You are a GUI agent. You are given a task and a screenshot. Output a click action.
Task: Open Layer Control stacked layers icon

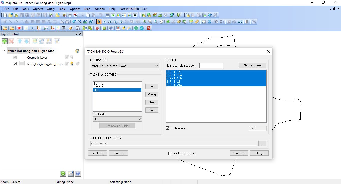point(191,22)
